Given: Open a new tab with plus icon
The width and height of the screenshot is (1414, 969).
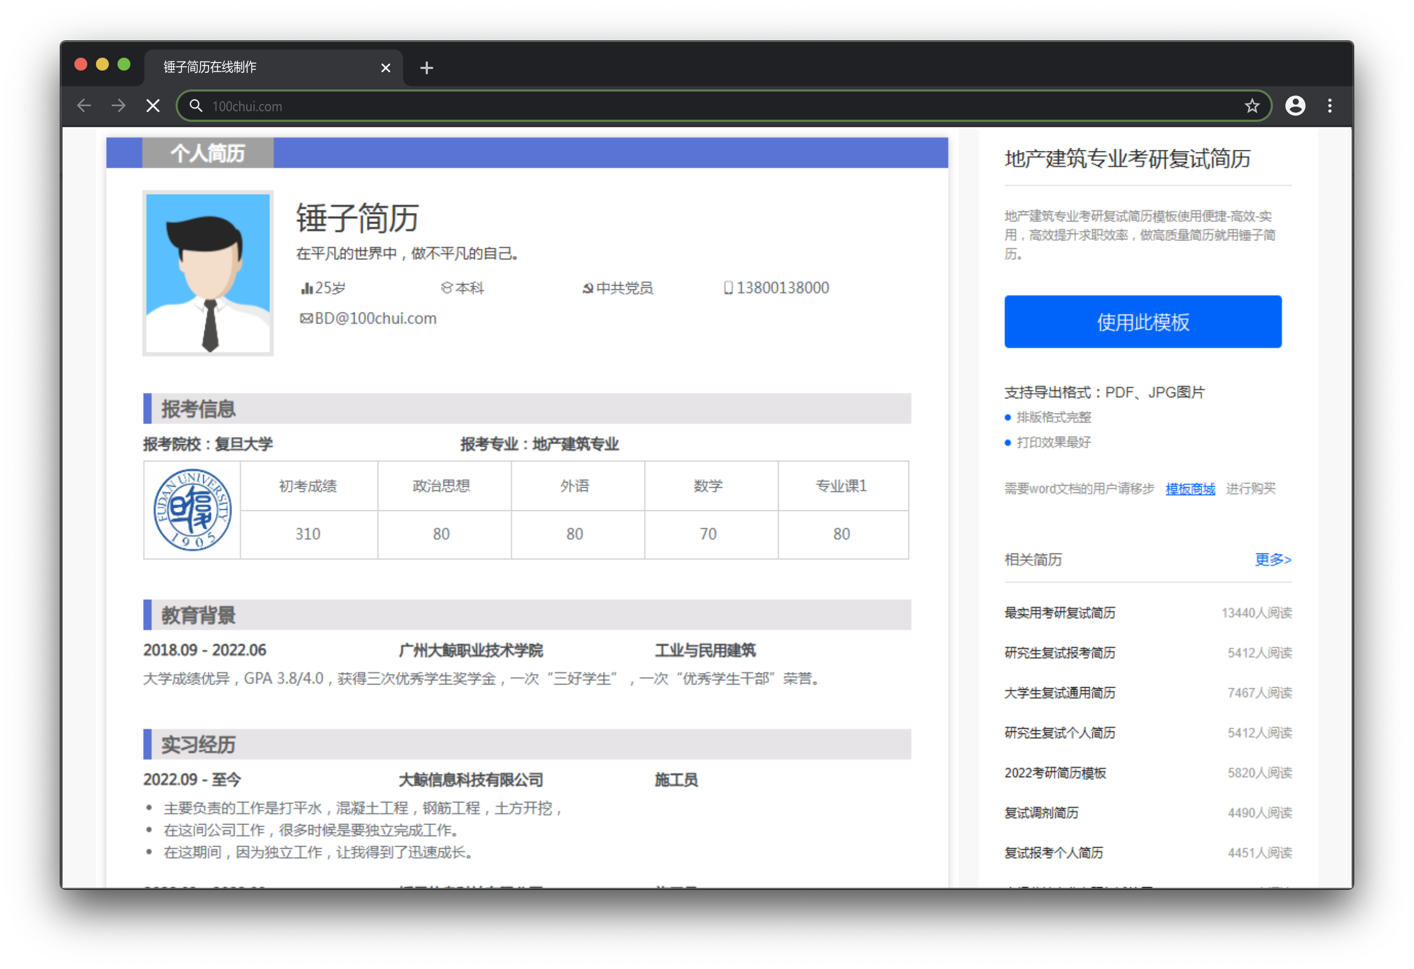Looking at the screenshot, I should click(x=426, y=67).
